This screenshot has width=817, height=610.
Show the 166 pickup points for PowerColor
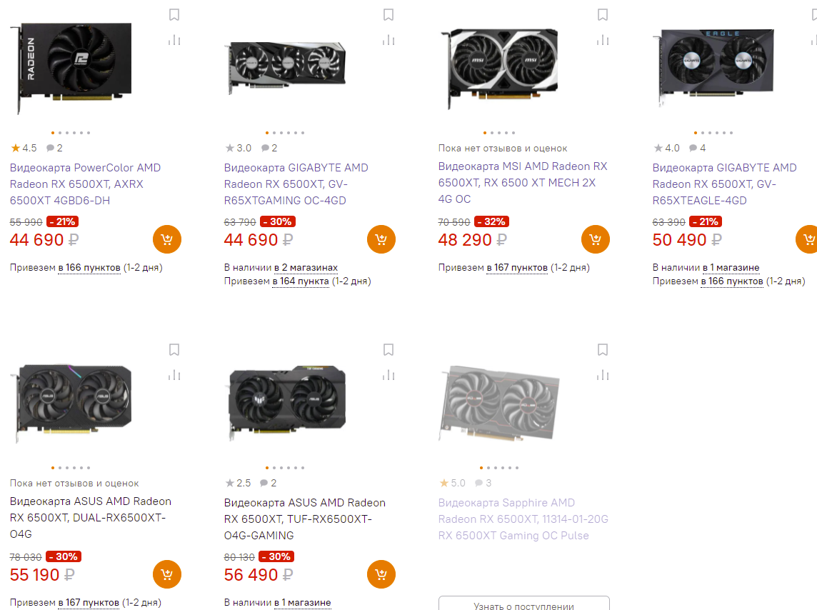coord(89,268)
